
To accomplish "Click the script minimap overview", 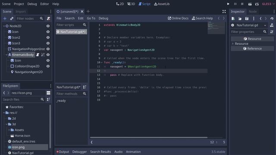I will tap(216, 28).
